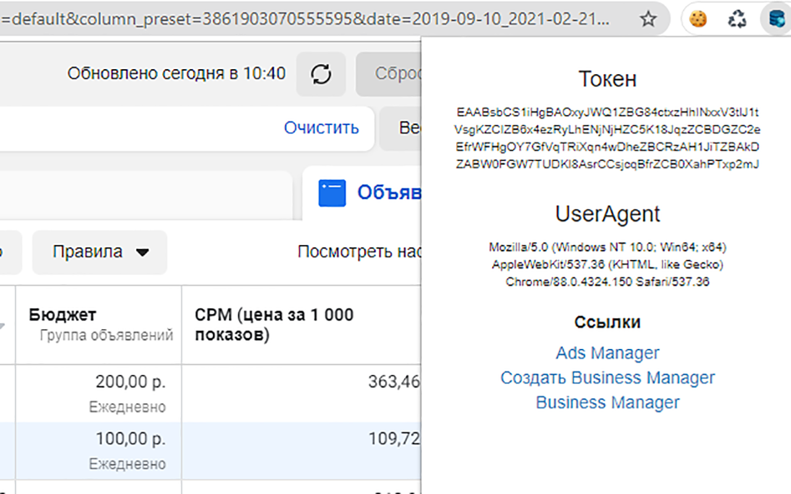The image size is (791, 494).
Task: Open the Business Manager link
Action: coord(607,402)
